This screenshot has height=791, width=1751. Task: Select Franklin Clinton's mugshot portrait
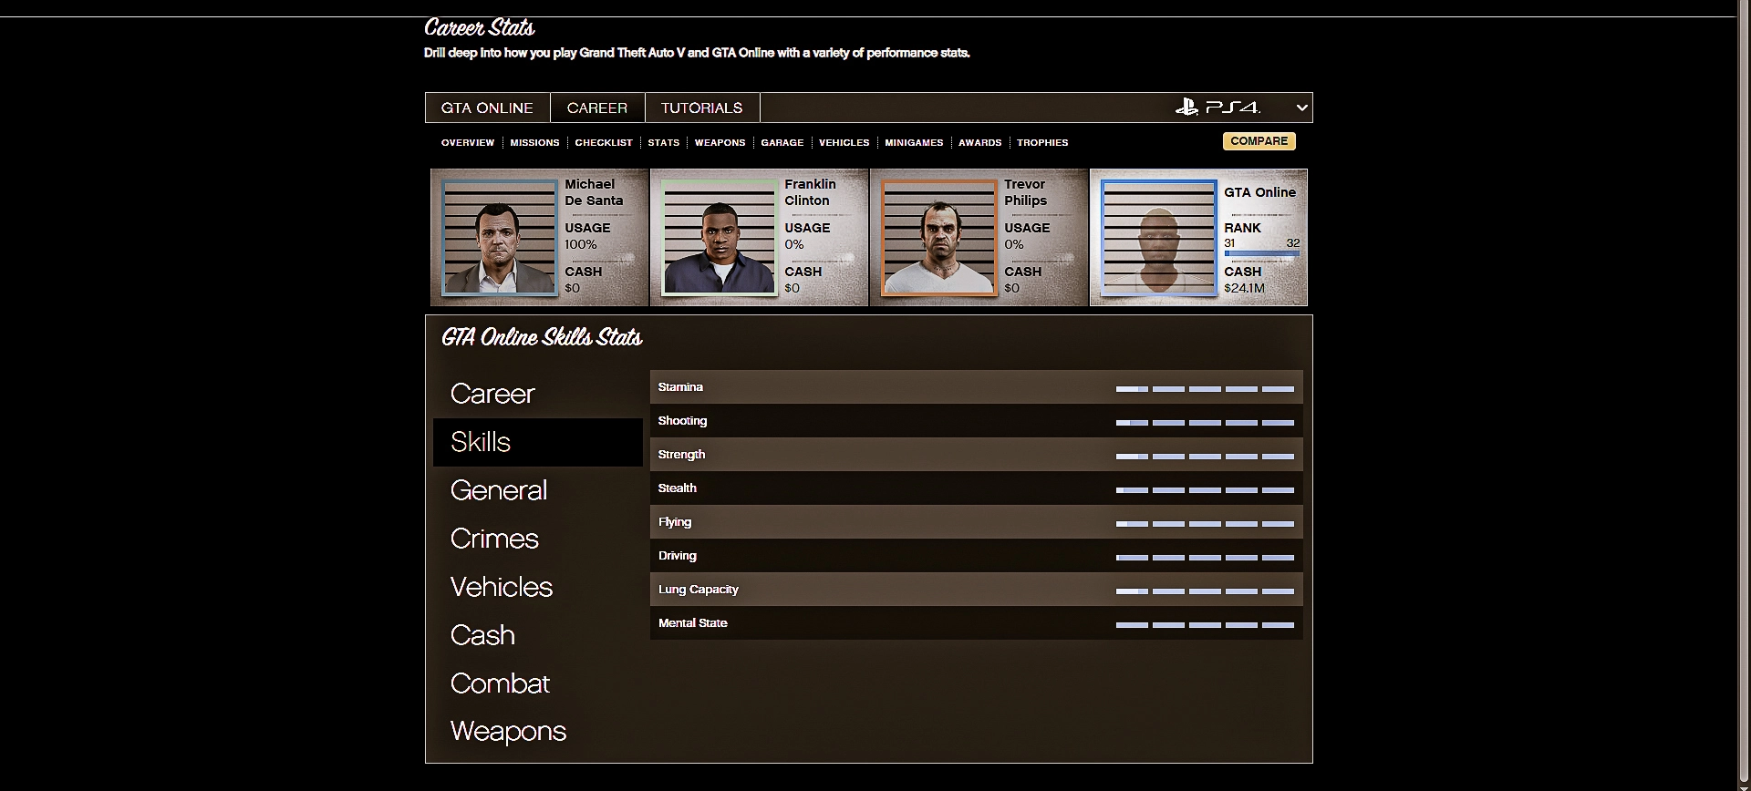(x=719, y=238)
